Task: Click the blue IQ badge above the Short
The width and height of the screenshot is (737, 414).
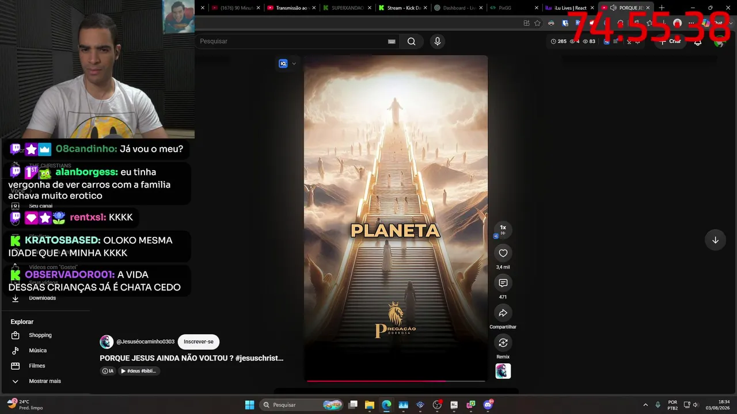Action: click(x=283, y=64)
